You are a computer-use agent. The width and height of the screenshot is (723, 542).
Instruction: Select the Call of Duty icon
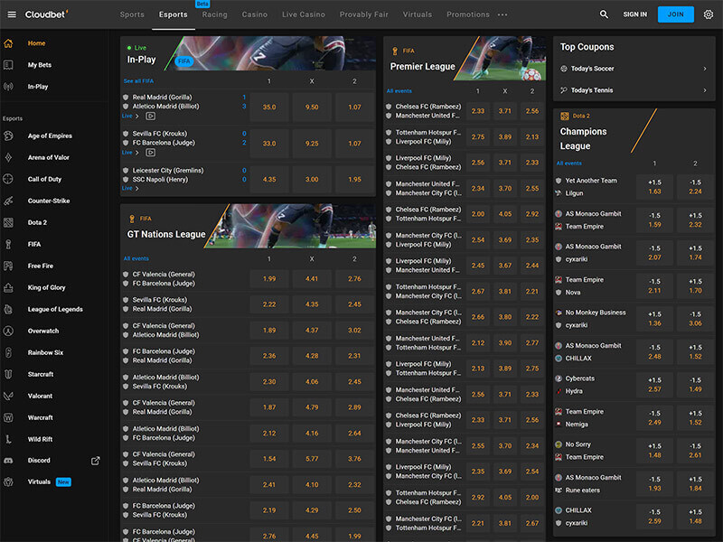8,179
